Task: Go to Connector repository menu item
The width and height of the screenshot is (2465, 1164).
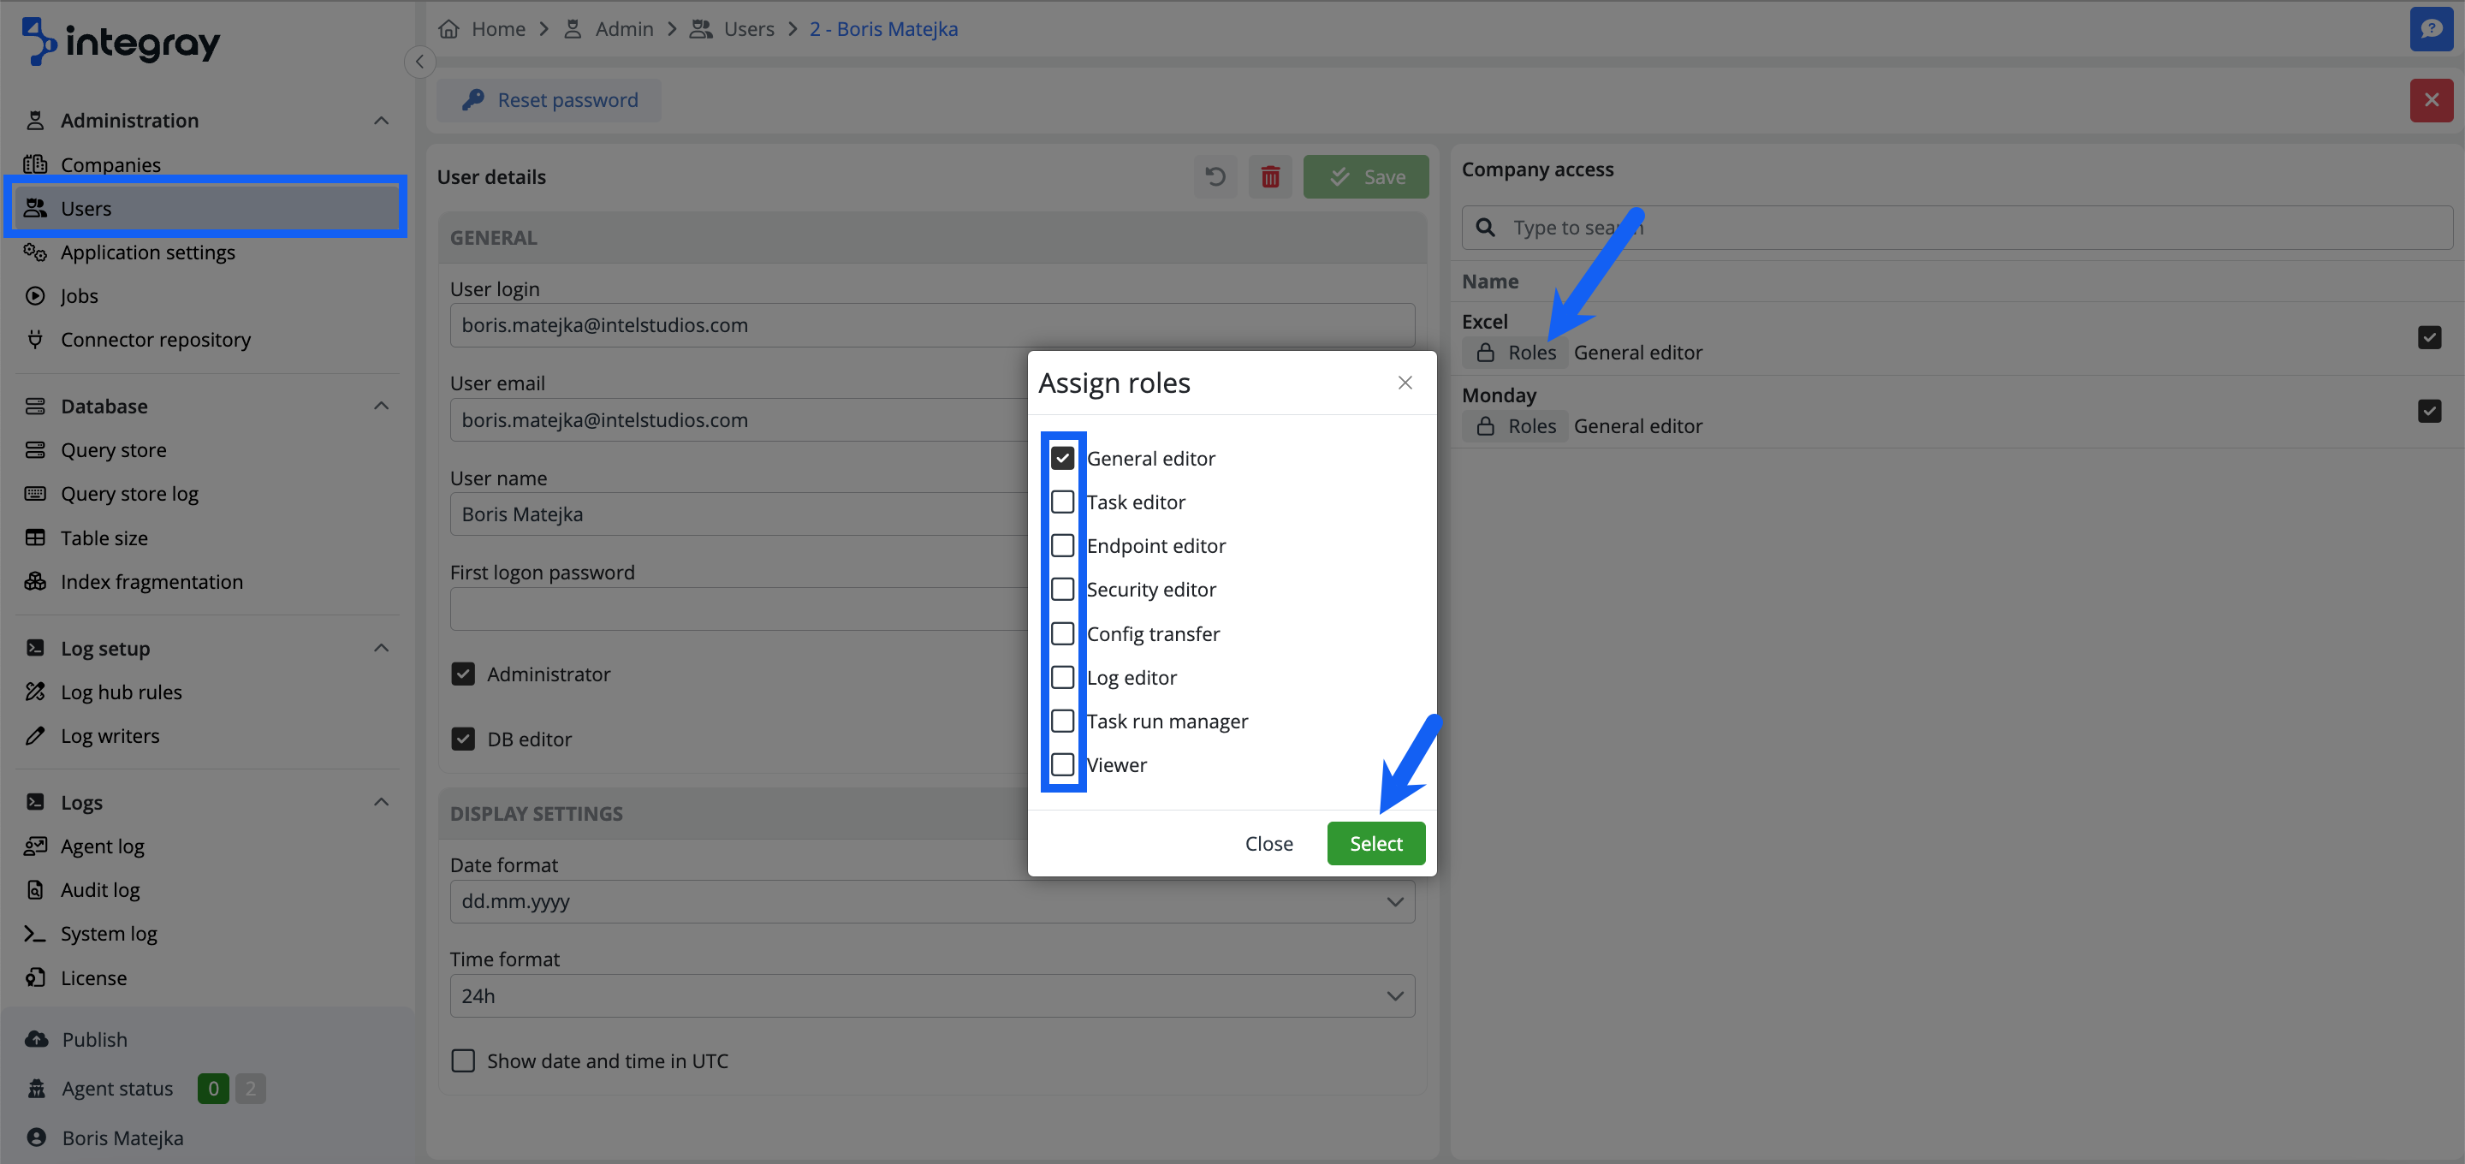Action: click(x=155, y=340)
